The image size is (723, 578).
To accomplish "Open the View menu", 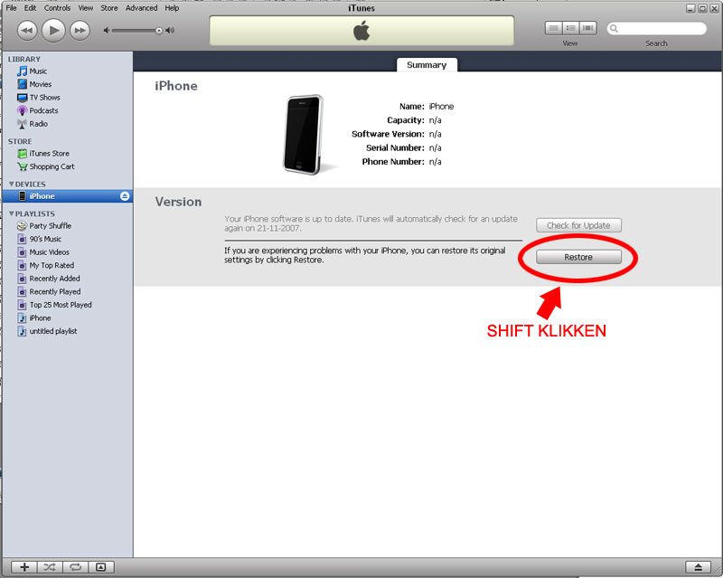I will click(x=85, y=8).
